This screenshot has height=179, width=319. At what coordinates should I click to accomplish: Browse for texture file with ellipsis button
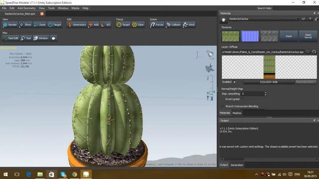click(x=308, y=52)
